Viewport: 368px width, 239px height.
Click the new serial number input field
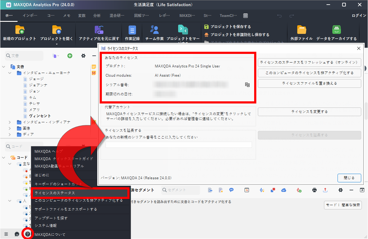click(178, 144)
